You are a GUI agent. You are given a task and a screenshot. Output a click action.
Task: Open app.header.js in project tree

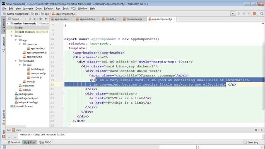[x=36, y=48]
